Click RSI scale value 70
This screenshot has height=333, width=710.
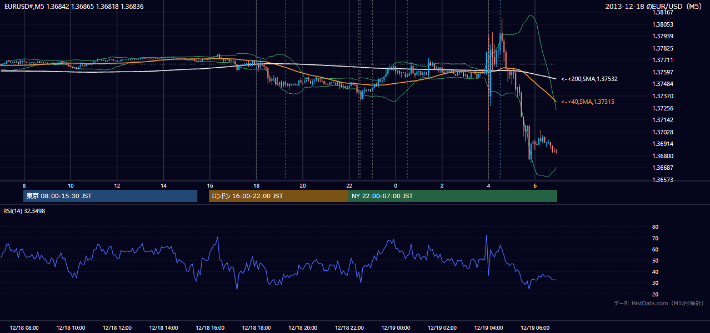[x=655, y=238]
